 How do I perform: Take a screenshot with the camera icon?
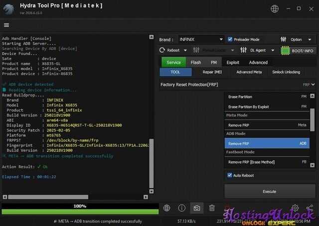pyautogui.click(x=197, y=208)
